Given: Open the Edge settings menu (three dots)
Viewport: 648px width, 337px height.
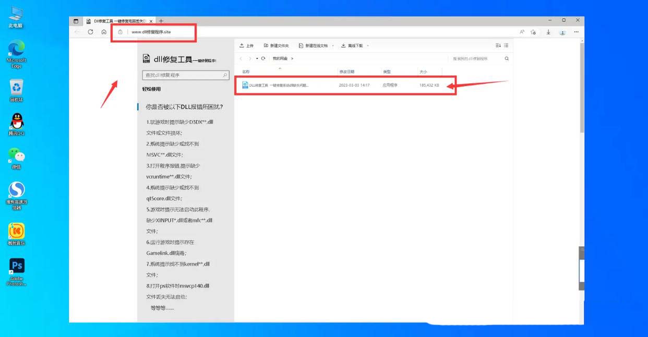Looking at the screenshot, I should [577, 32].
